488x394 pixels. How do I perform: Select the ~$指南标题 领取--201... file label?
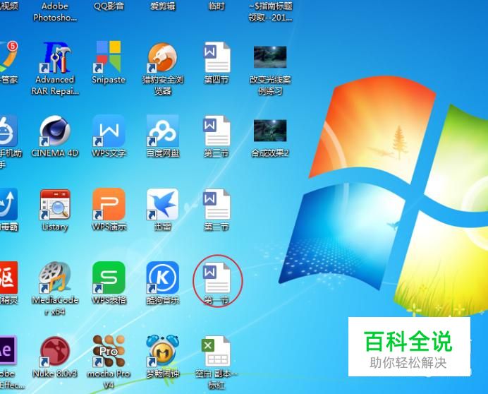(x=270, y=12)
